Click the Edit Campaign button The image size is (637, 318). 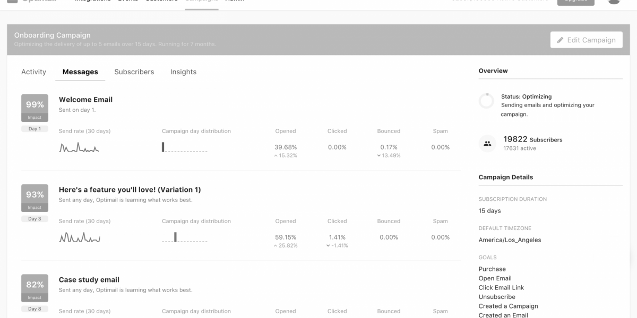tap(586, 39)
